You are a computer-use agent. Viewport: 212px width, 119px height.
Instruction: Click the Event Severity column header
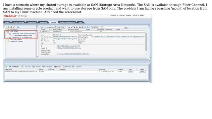click(57, 29)
